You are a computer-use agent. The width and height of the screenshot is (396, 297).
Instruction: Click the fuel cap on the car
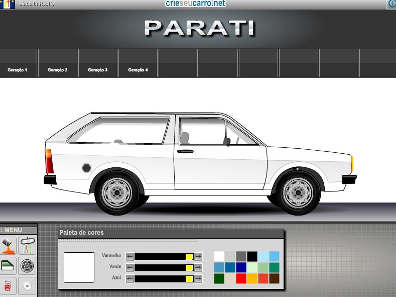[86, 167]
